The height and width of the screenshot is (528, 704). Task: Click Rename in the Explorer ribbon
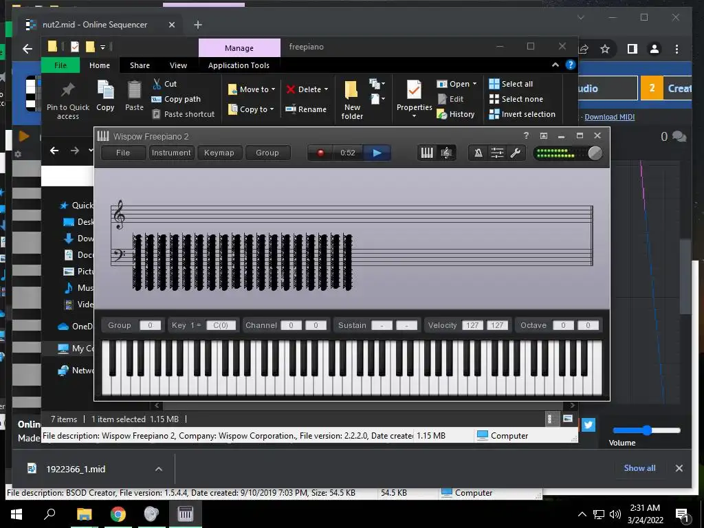[306, 109]
